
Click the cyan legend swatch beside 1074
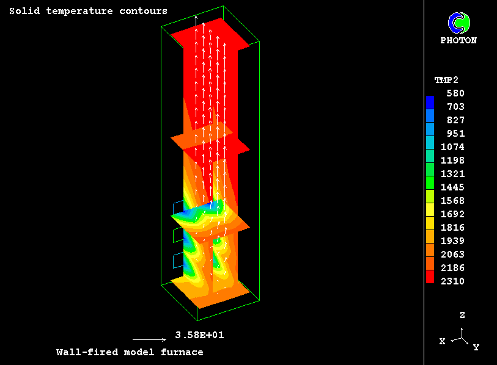[430, 142]
